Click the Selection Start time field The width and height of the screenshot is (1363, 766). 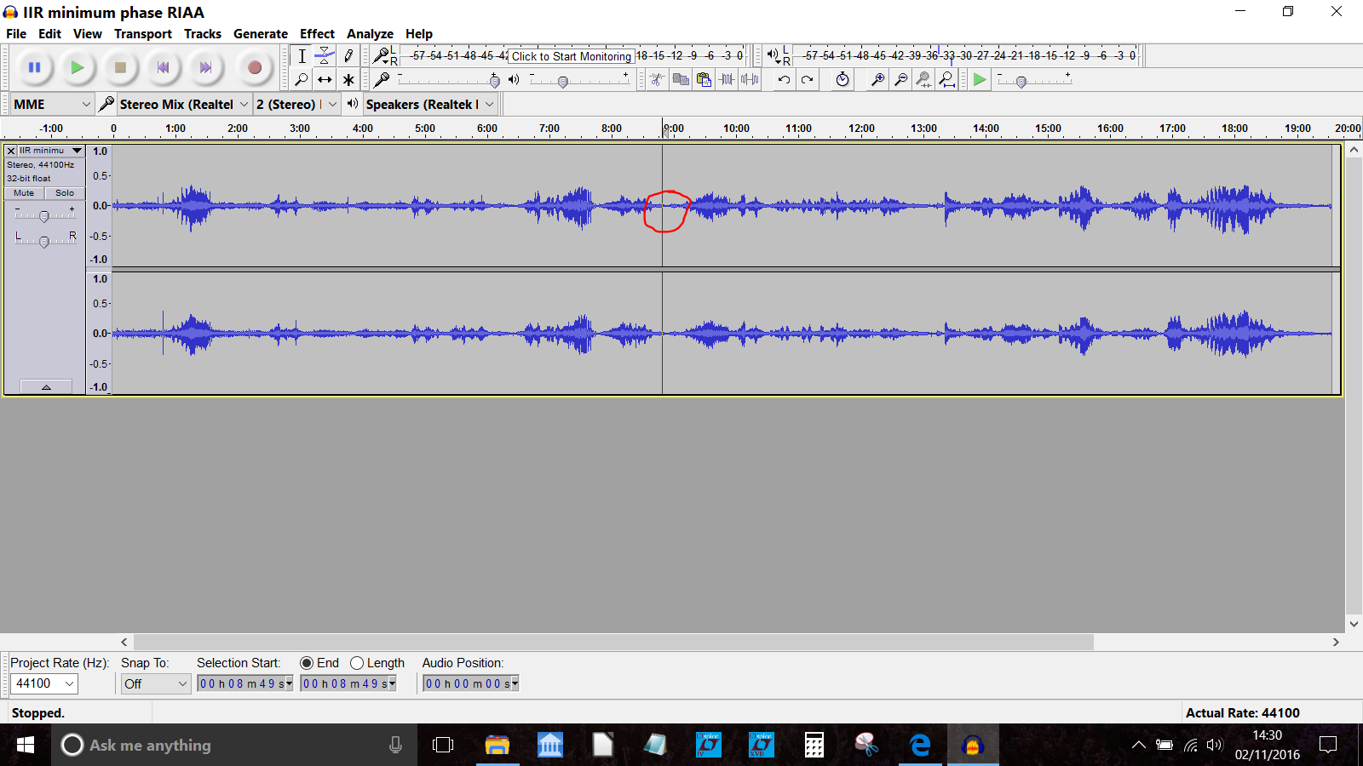pos(245,683)
